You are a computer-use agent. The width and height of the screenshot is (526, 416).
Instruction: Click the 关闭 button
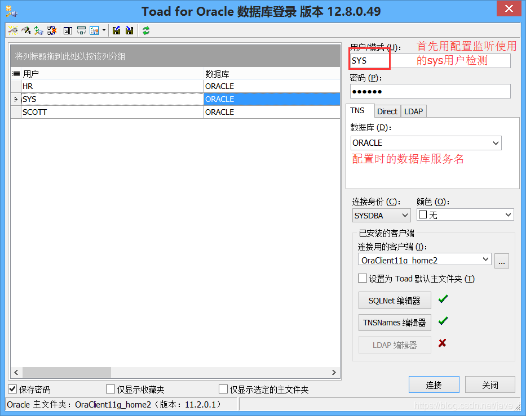point(490,384)
